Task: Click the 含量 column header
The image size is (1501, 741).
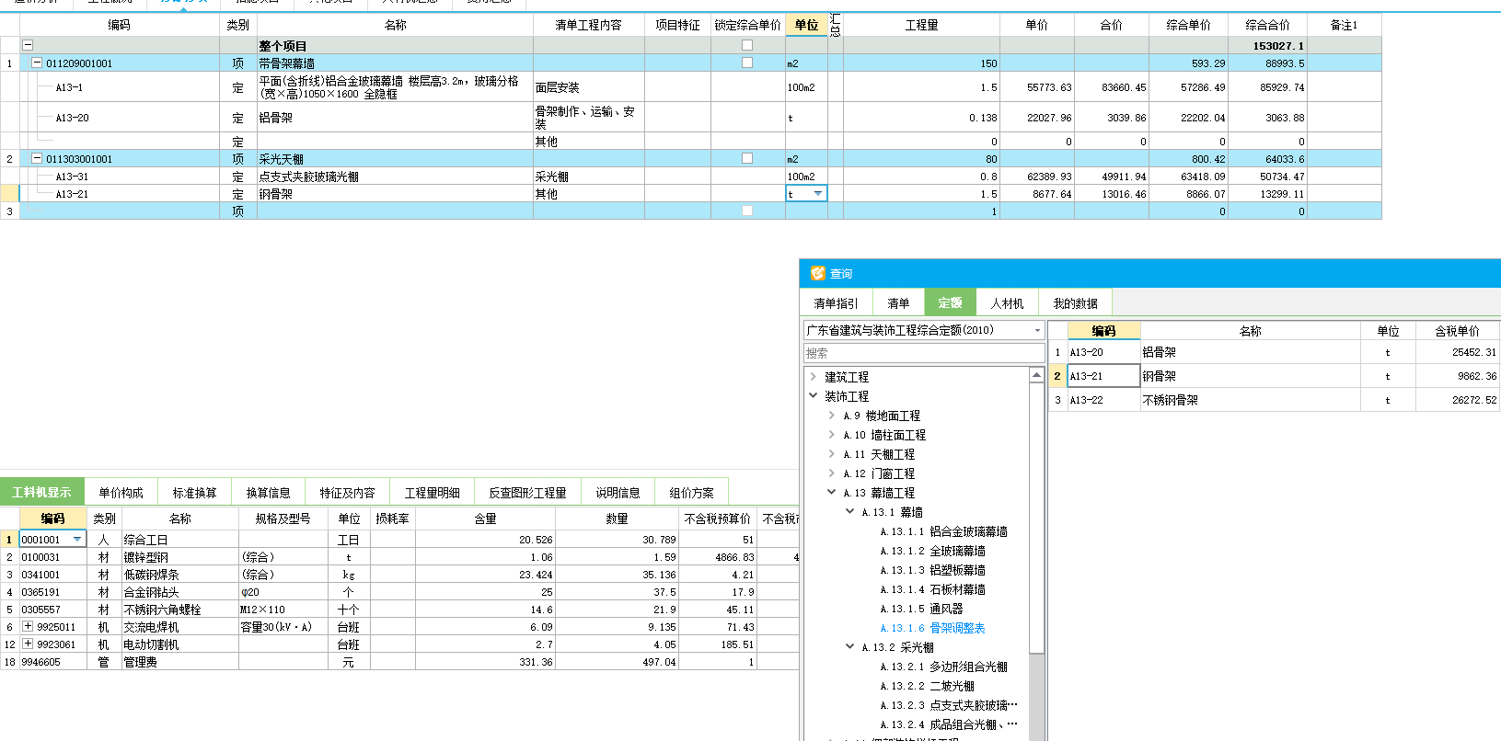Action: point(485,519)
